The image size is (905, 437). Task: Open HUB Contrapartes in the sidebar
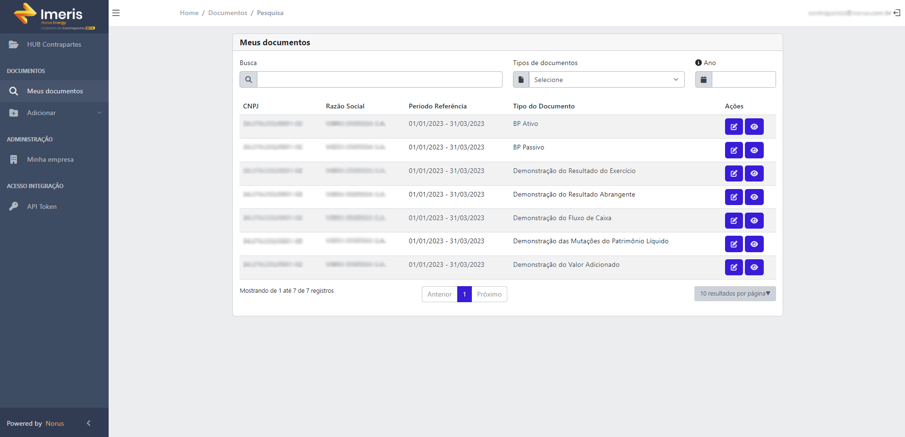click(54, 44)
